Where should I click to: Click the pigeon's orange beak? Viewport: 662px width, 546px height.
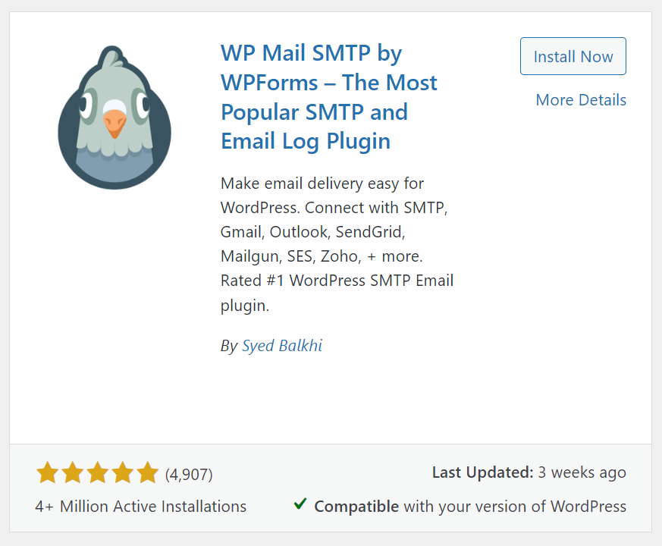tap(114, 122)
